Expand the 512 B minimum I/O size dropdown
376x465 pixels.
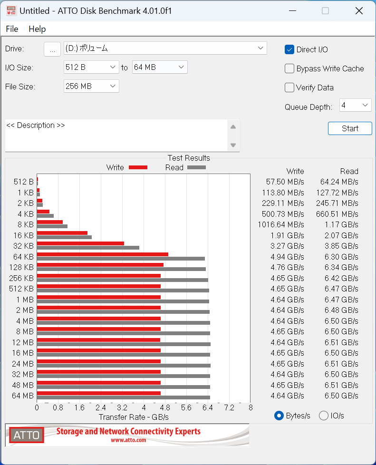pyautogui.click(x=91, y=68)
